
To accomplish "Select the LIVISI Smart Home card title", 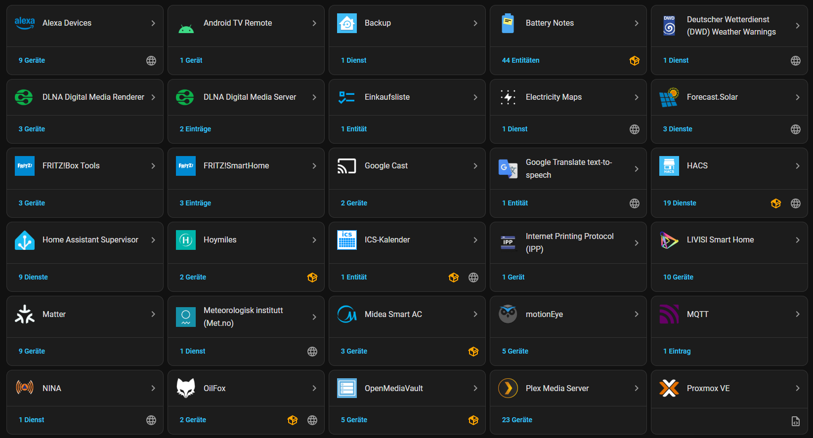I will [x=720, y=240].
